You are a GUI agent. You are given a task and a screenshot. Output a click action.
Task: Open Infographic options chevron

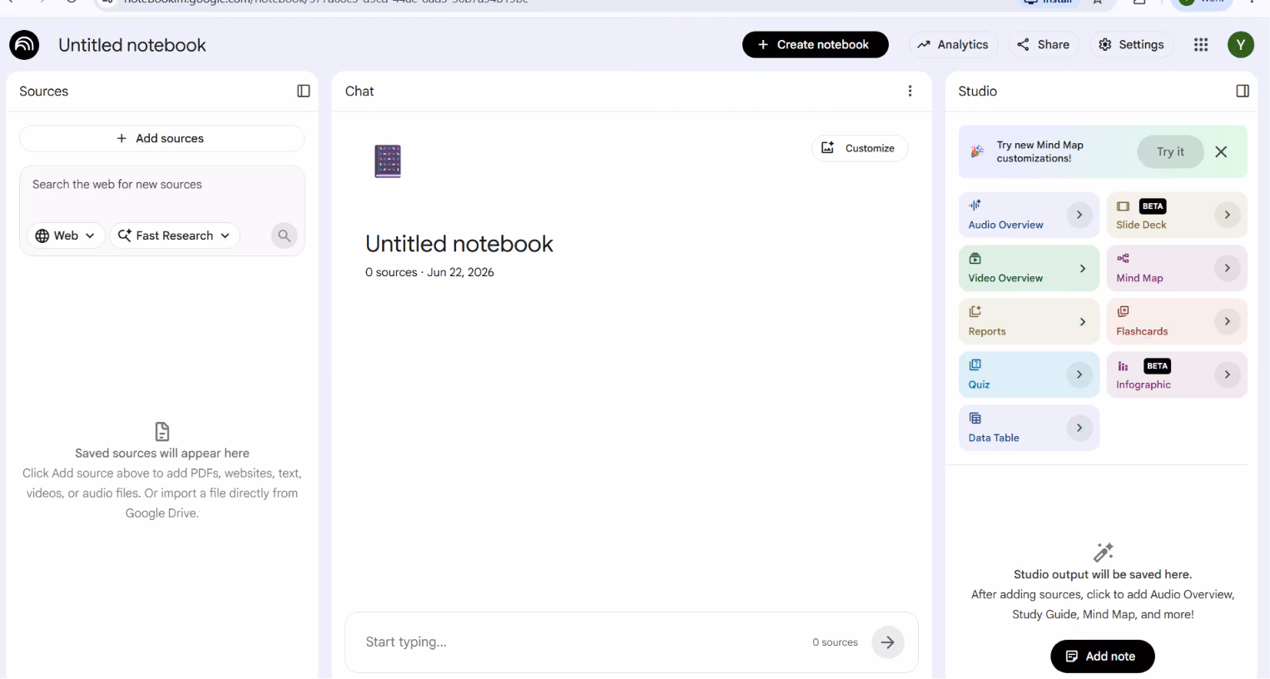click(1228, 374)
